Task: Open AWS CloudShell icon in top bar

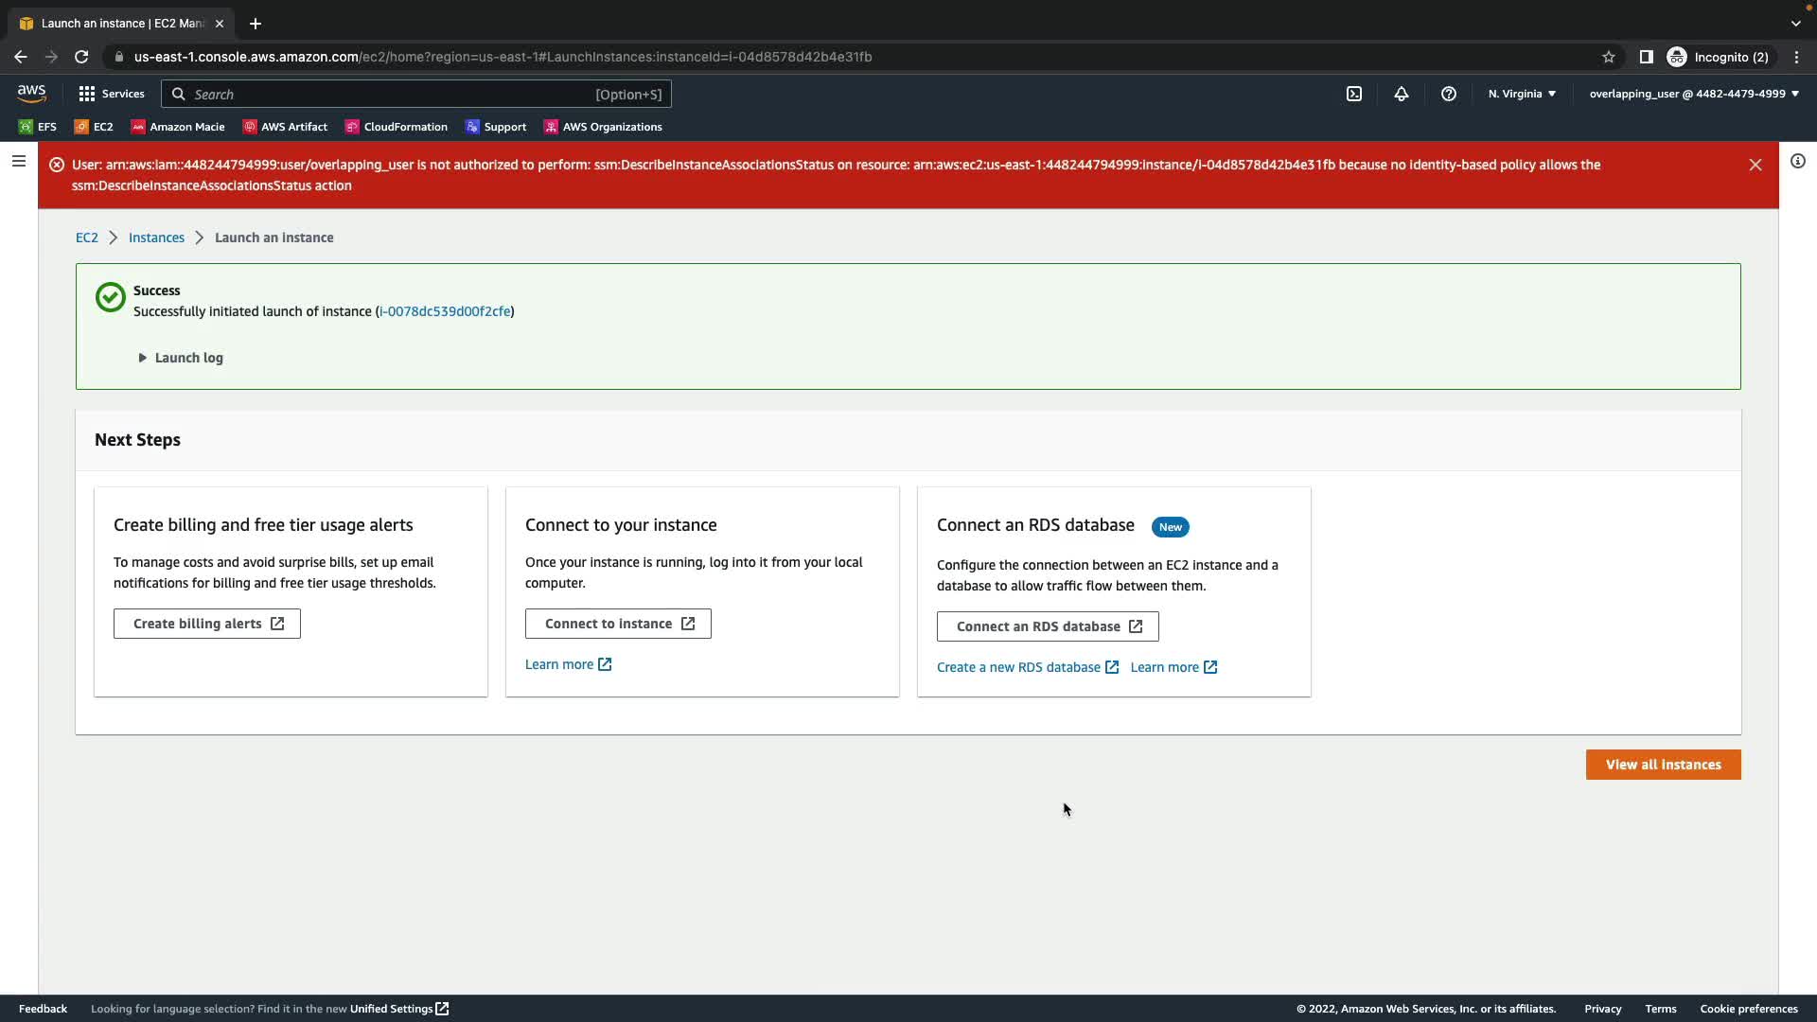Action: (x=1354, y=94)
